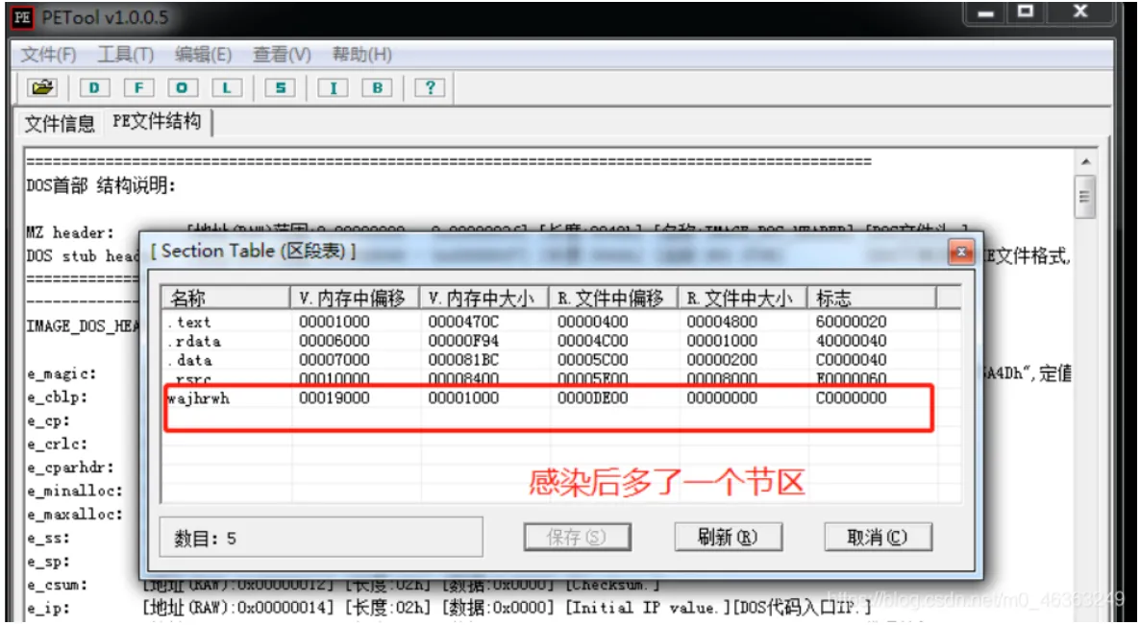Viewport: 1140px width, 625px height.
Task: Click the 0000470C size cell
Action: tap(464, 322)
